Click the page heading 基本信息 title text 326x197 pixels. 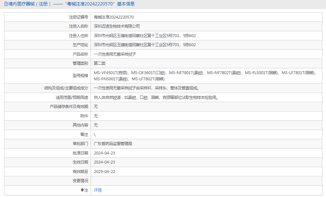pyautogui.click(x=126, y=4)
